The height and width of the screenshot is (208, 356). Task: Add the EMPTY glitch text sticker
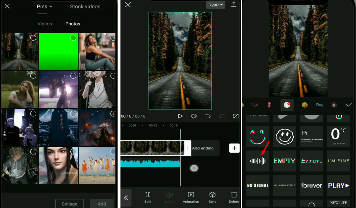(x=285, y=161)
